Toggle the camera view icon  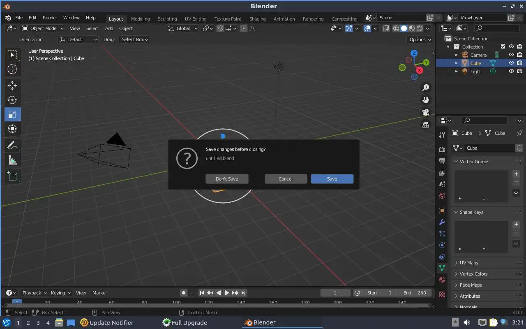426,112
